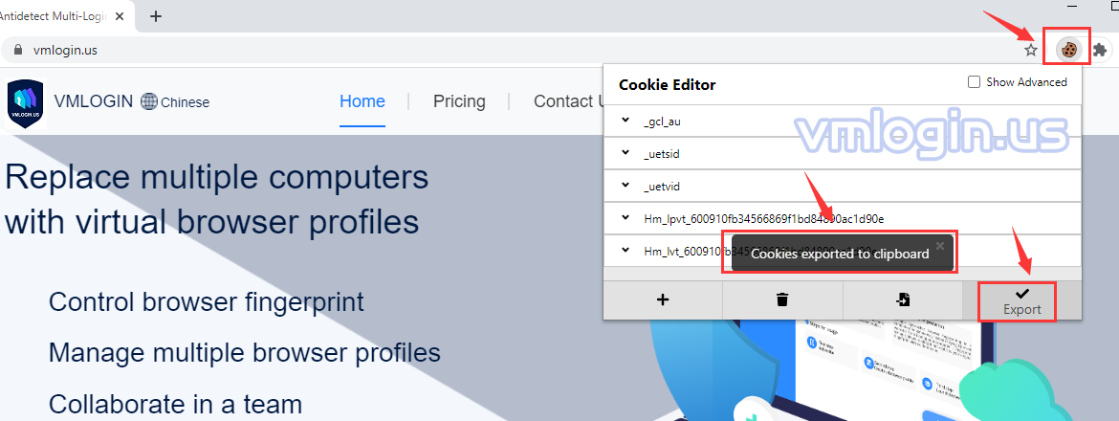
Task: Go to the Pricing menu item
Action: (459, 101)
